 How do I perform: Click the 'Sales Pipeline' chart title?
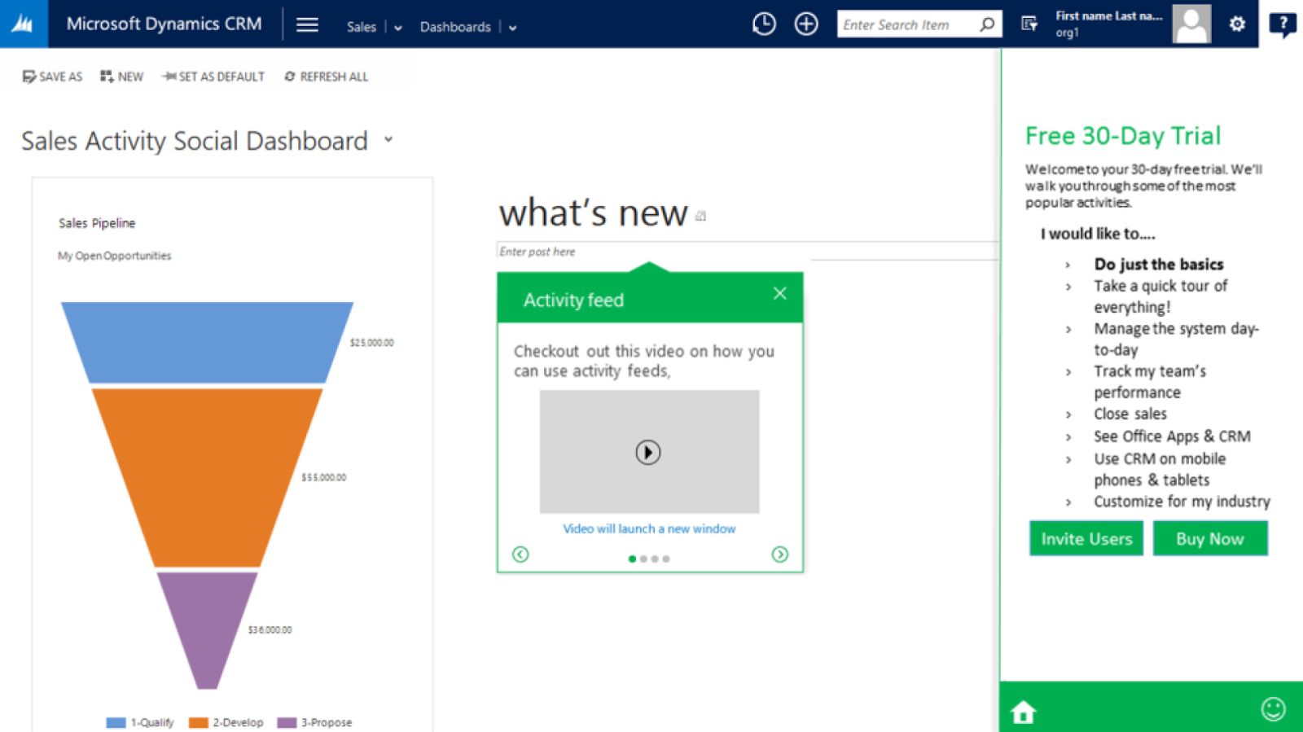pyautogui.click(x=97, y=223)
